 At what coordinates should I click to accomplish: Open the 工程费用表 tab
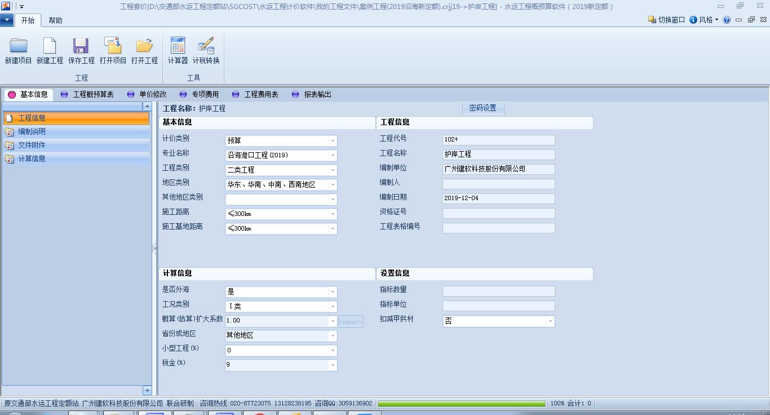(x=255, y=94)
